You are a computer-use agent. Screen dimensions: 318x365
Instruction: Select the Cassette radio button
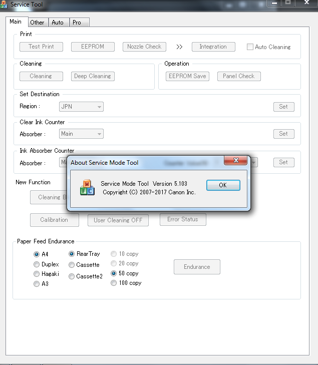tap(72, 265)
